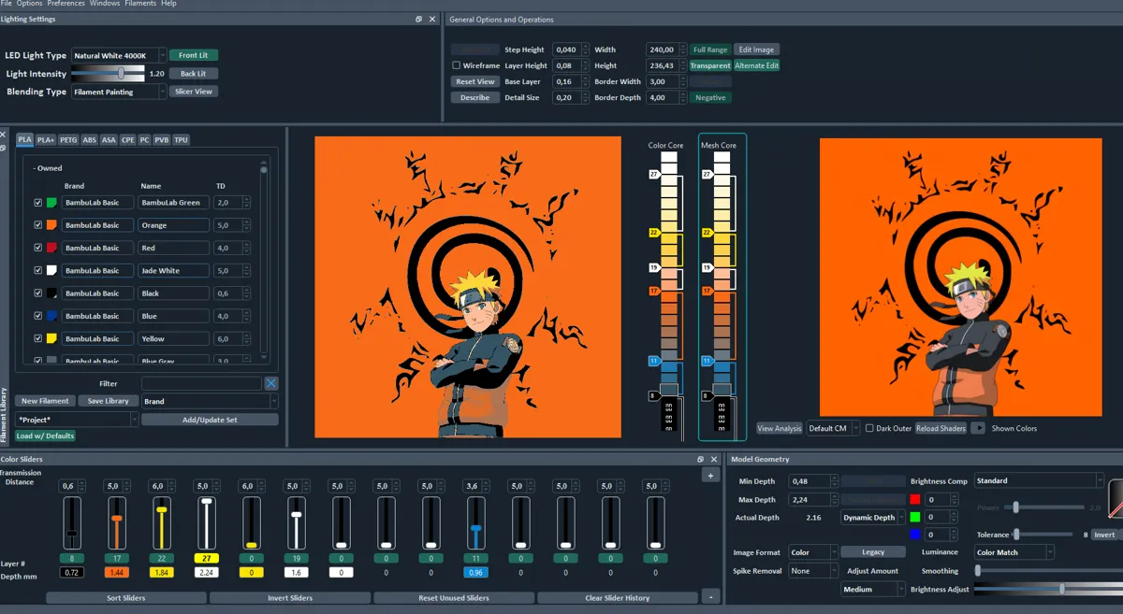
Task: Switch to the TPU filament tab
Action: click(x=181, y=140)
